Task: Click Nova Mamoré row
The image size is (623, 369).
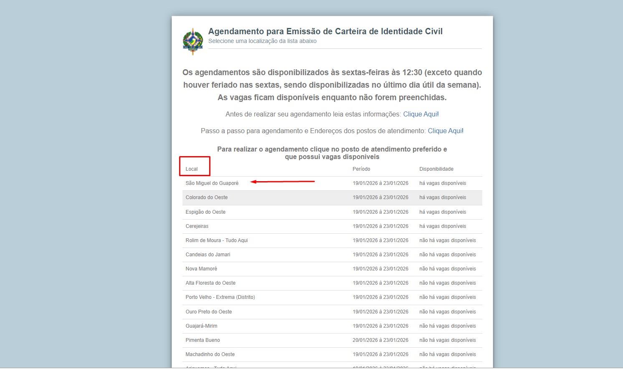Action: tap(201, 268)
